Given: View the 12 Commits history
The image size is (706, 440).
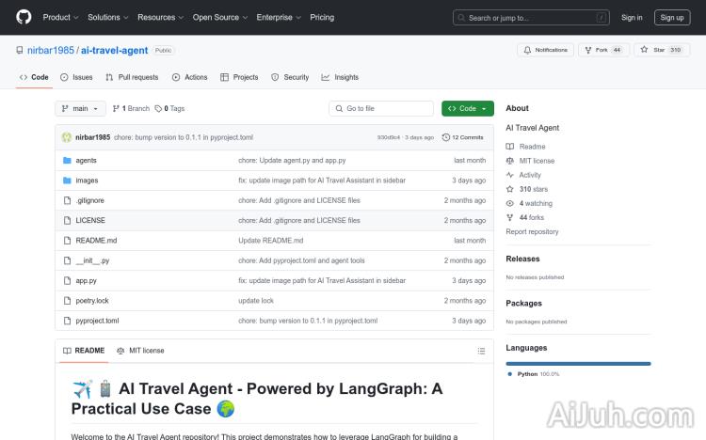Looking at the screenshot, I should click(x=463, y=137).
